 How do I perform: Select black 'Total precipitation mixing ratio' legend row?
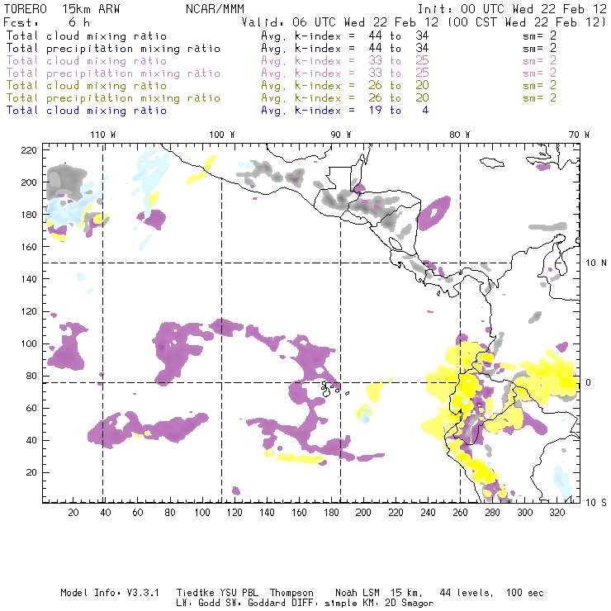click(113, 49)
